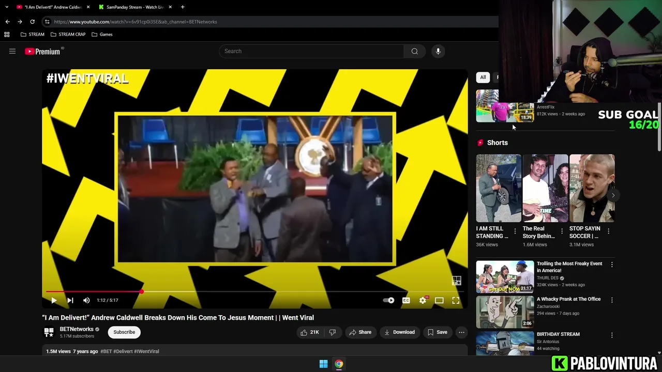Open A Whacky Prank at The Office
The height and width of the screenshot is (372, 662).
(x=505, y=312)
